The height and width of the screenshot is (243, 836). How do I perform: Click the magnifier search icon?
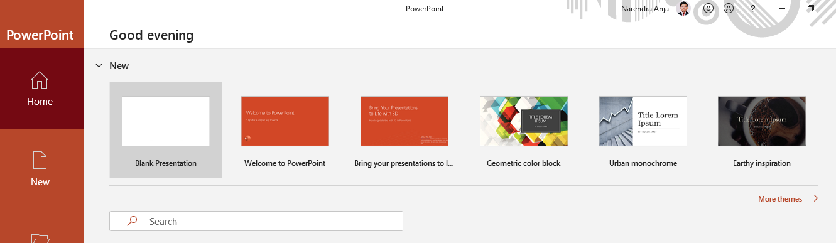(132, 221)
